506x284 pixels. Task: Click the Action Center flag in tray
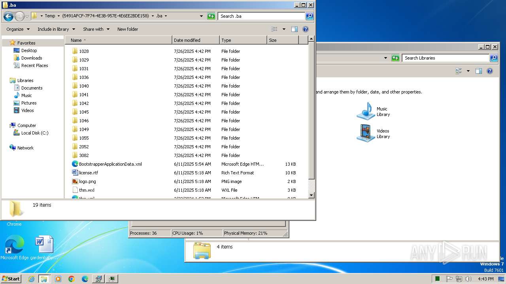point(449,279)
